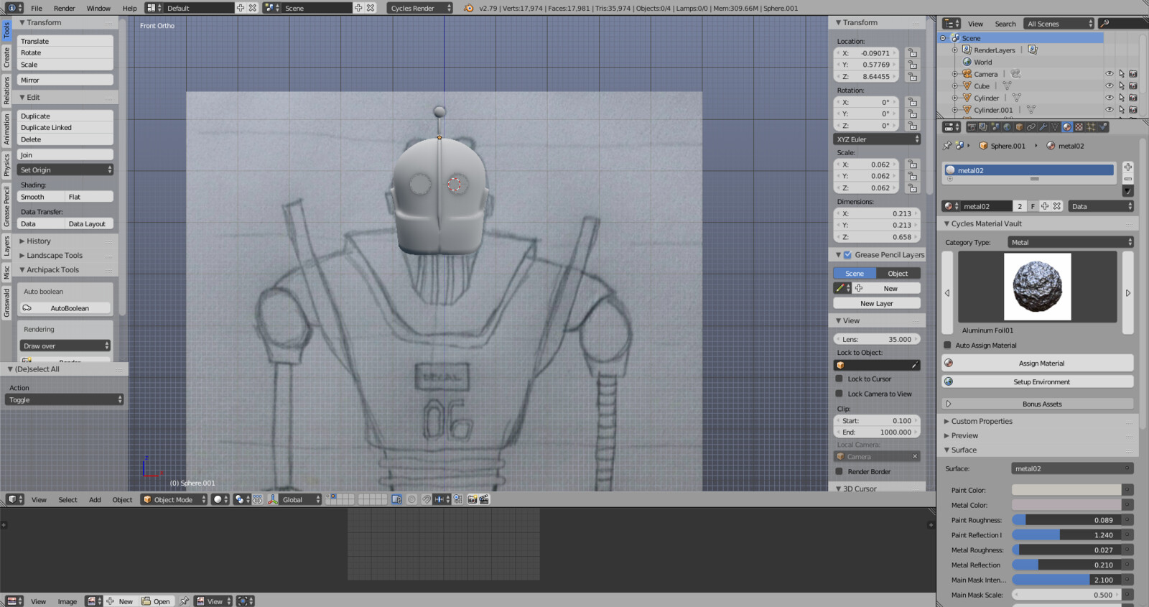Click the Setup Environment button
Viewport: 1149px width, 607px height.
pos(1038,381)
